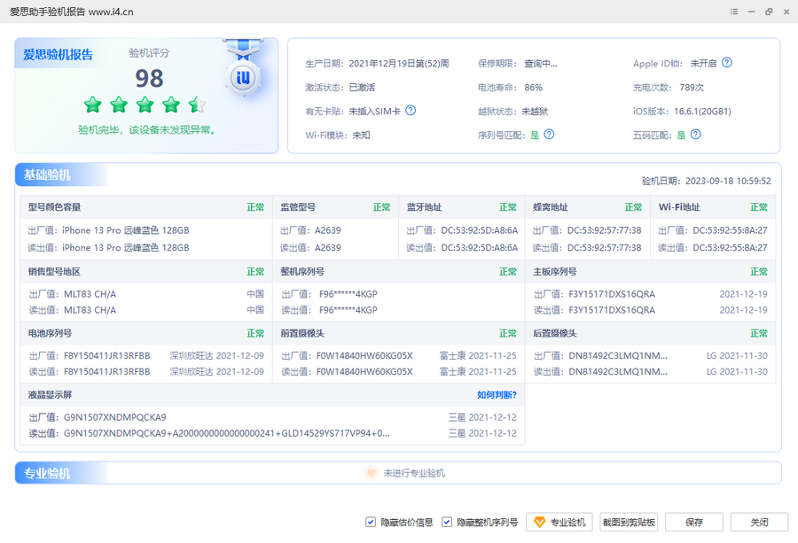Click LCD read value starting G9N1507XNDMPQCKA9+A2
The width and height of the screenshot is (798, 543).
tap(226, 434)
